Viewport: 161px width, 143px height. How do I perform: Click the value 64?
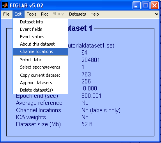coord(85,53)
